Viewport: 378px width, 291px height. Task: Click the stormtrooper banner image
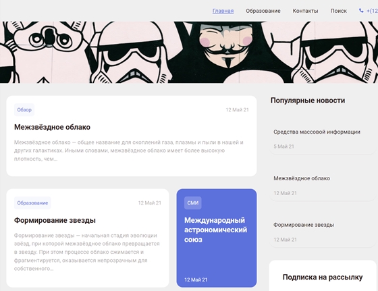click(189, 52)
